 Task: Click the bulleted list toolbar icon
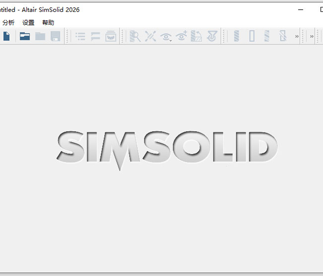tap(80, 36)
